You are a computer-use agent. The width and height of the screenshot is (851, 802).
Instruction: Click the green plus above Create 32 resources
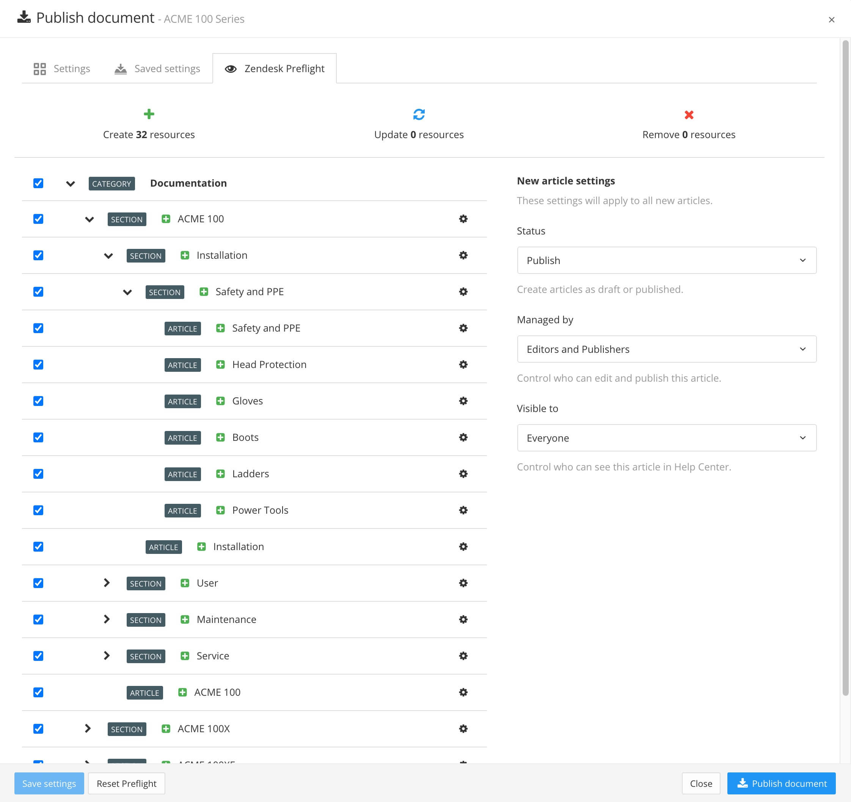click(149, 114)
